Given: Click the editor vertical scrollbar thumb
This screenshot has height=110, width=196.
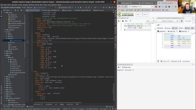Looking at the screenshot, I should (114, 92).
